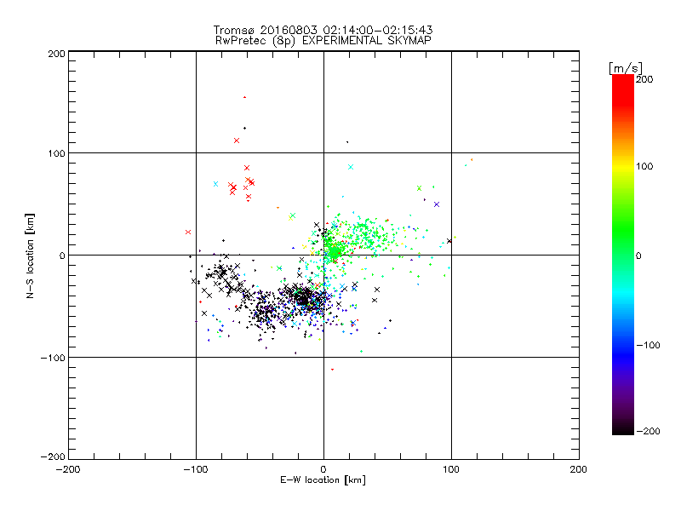Click the x-axis tick label 200
This screenshot has height=511, width=681.
coord(579,469)
